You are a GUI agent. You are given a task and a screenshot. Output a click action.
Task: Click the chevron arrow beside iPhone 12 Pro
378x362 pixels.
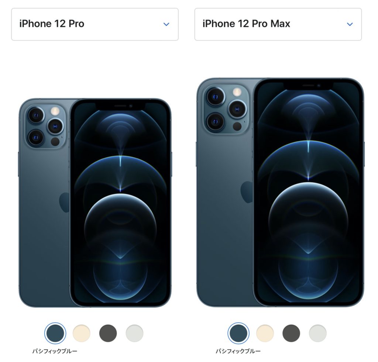coord(166,24)
